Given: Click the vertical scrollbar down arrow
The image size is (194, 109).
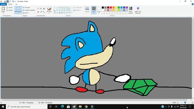Looking at the screenshot, I should pos(193,98).
